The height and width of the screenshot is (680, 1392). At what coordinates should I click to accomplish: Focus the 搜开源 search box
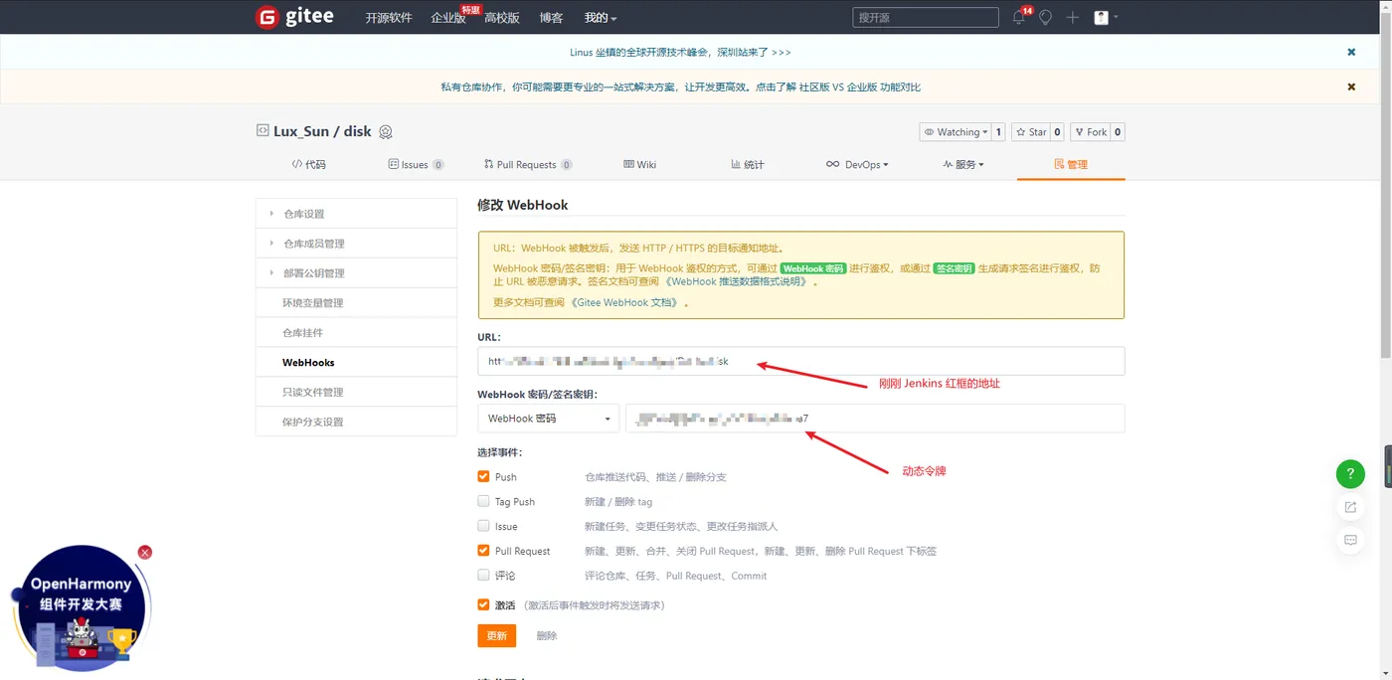pos(926,18)
